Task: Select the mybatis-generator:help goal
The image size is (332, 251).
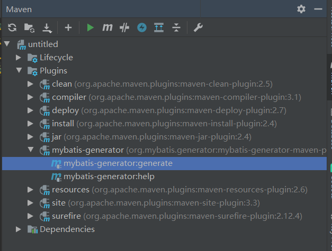Action: point(109,176)
